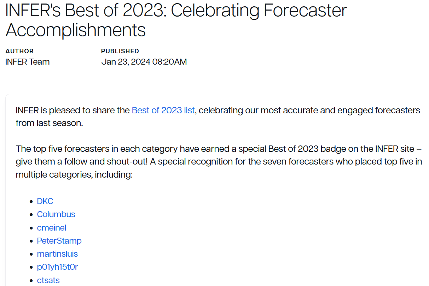Select the martinsluis link

point(57,254)
